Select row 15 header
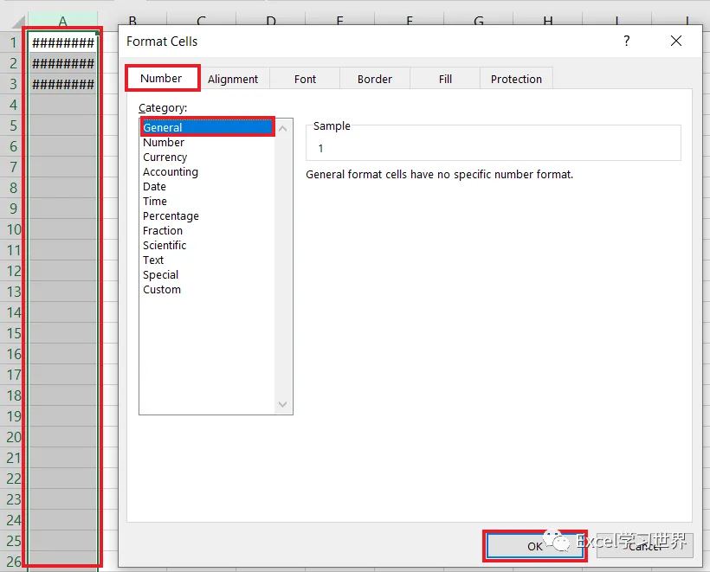 14,333
